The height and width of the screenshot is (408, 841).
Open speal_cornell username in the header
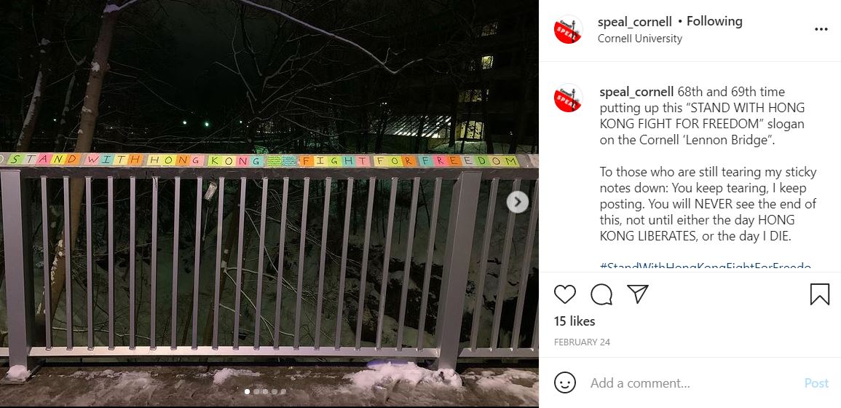click(634, 21)
